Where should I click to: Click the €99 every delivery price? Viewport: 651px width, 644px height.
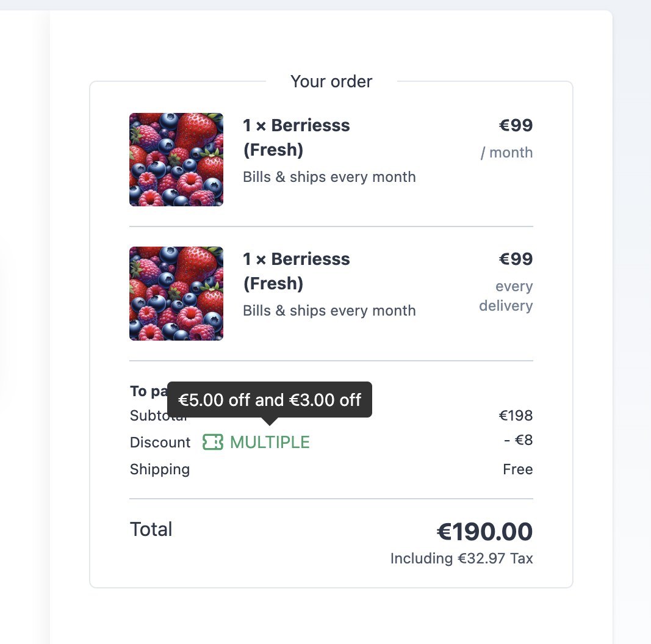506,281
